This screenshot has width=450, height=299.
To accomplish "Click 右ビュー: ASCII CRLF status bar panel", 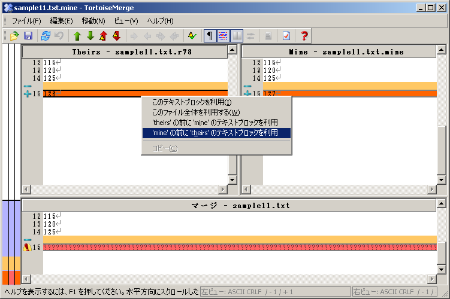I will (395, 292).
